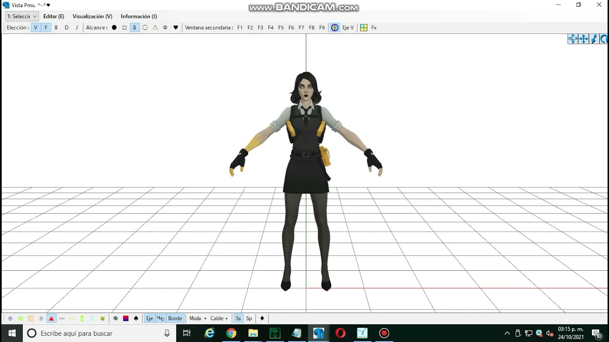
Task: Open the selection mode dropdown '1: Seleccic'
Action: pos(22,16)
